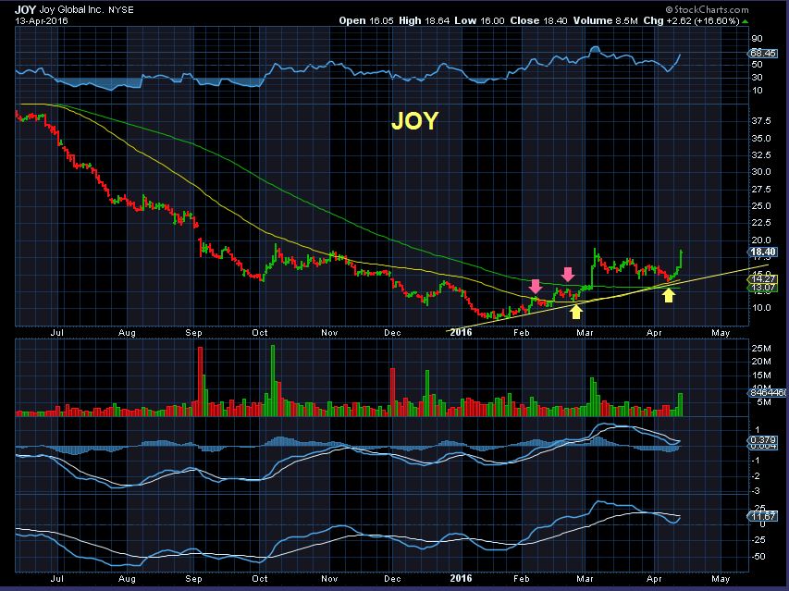
Task: Open the StockCharts.com watermark link
Action: click(707, 9)
